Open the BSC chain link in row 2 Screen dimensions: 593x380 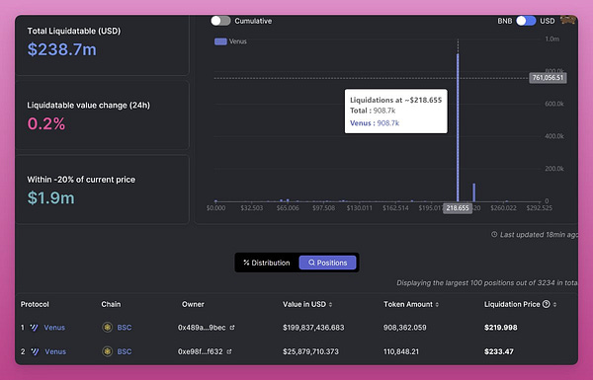click(125, 351)
